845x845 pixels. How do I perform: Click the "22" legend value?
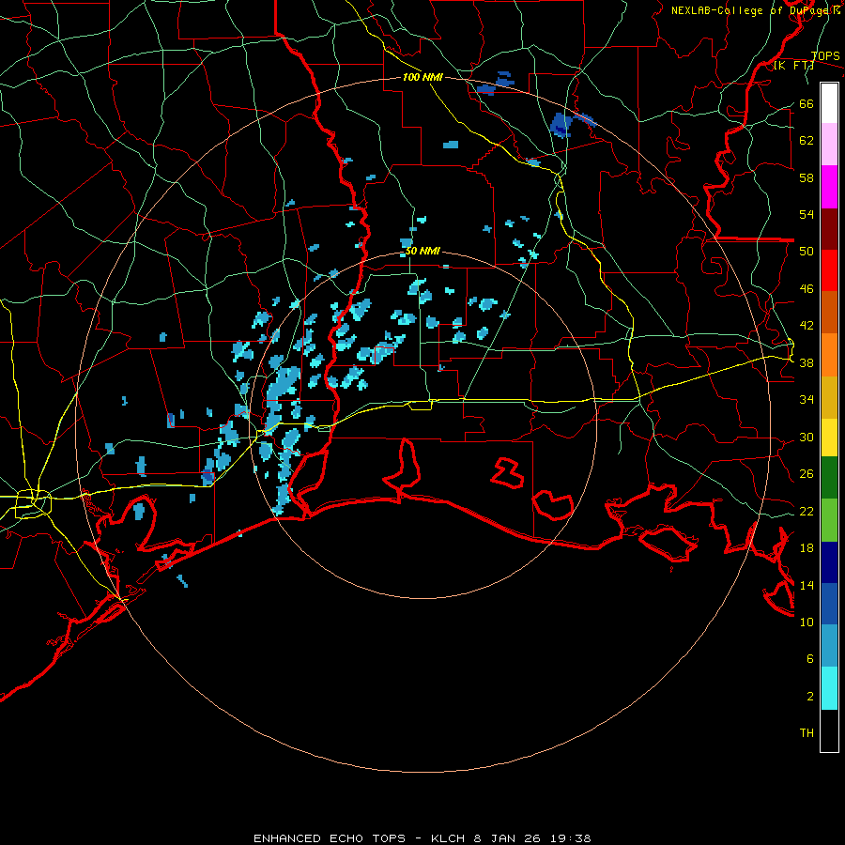pos(807,512)
